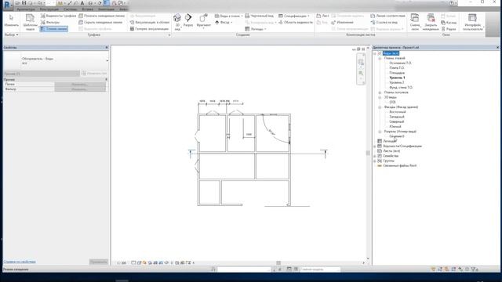This screenshot has width=502, height=282.
Task: Collapse the Разрезы node
Action: pos(380,132)
